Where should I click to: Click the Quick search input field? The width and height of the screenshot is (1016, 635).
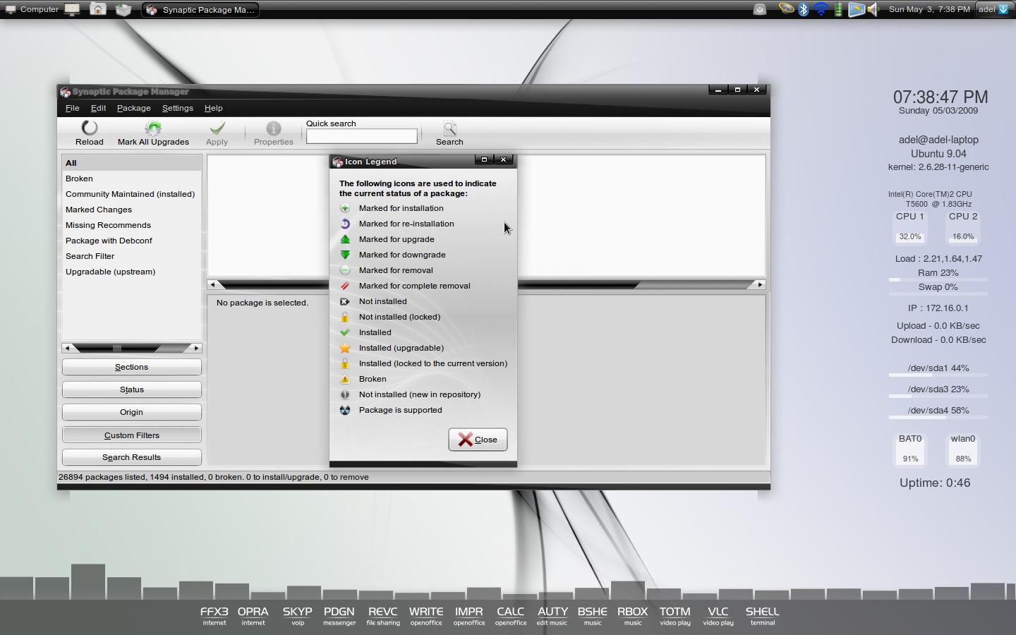pos(361,136)
